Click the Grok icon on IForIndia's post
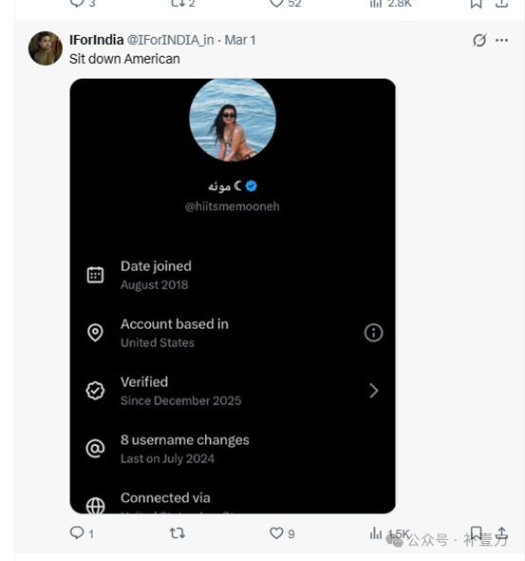525x561 pixels. point(479,40)
